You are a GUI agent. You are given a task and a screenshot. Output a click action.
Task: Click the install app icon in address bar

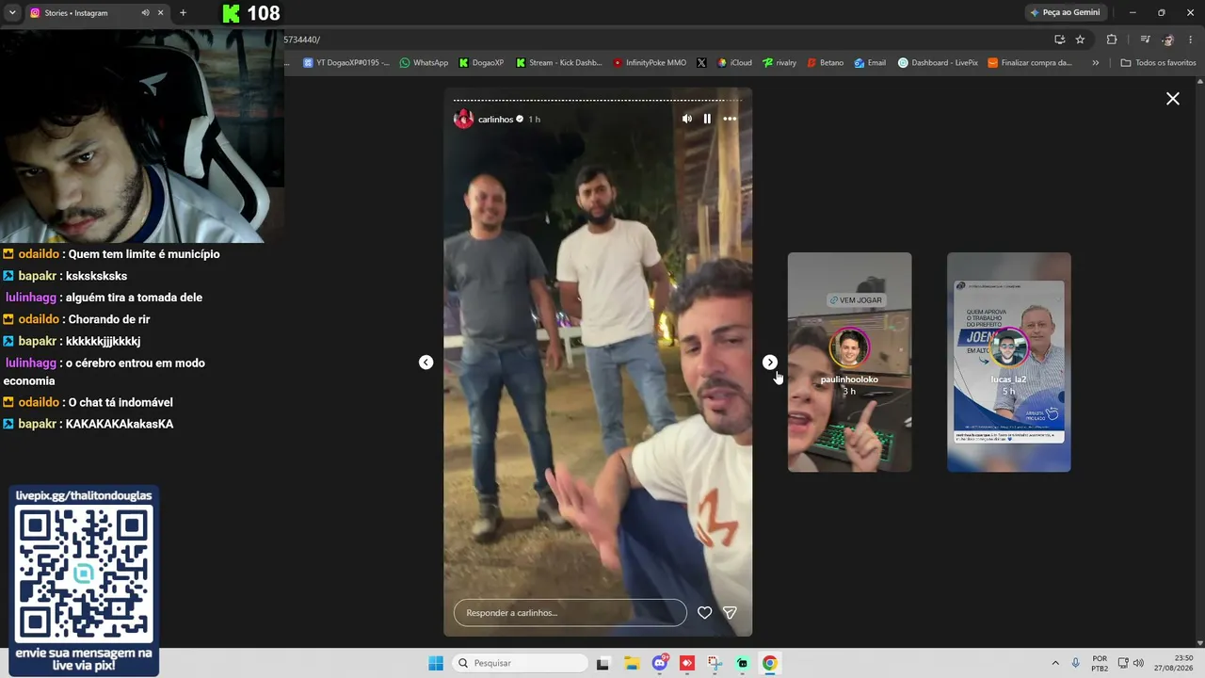1059,40
